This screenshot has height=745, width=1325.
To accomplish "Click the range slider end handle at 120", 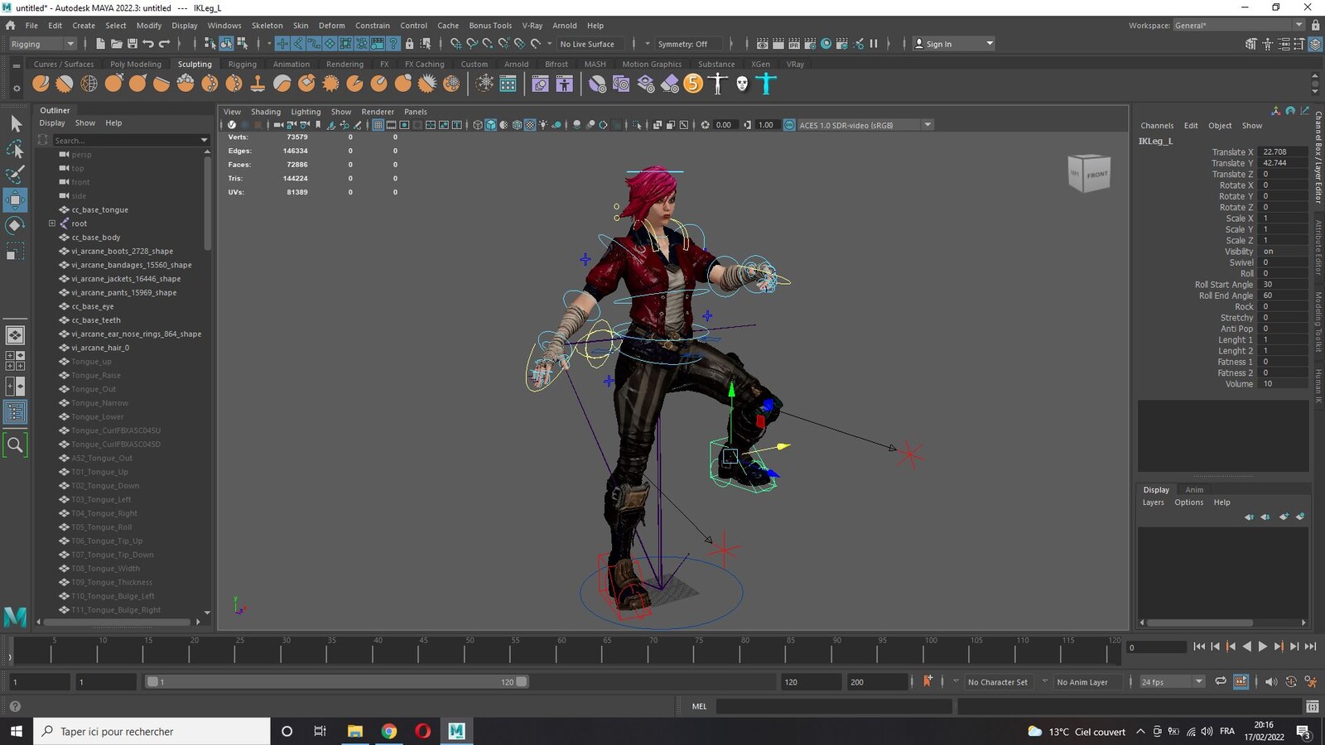I will tap(522, 682).
